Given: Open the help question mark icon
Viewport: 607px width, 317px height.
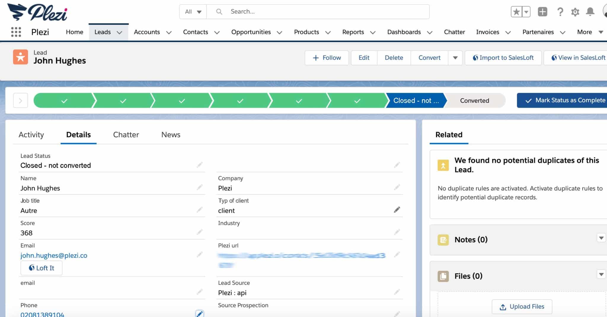Looking at the screenshot, I should [x=560, y=12].
